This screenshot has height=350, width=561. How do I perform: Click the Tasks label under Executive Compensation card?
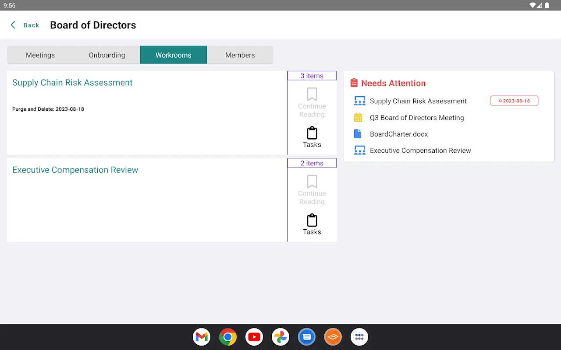pos(312,232)
